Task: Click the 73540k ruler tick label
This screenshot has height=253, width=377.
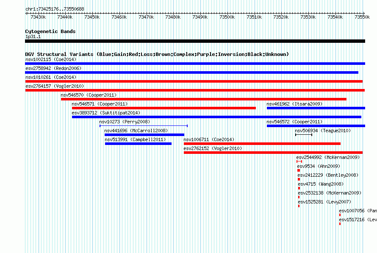Action: 335,17
